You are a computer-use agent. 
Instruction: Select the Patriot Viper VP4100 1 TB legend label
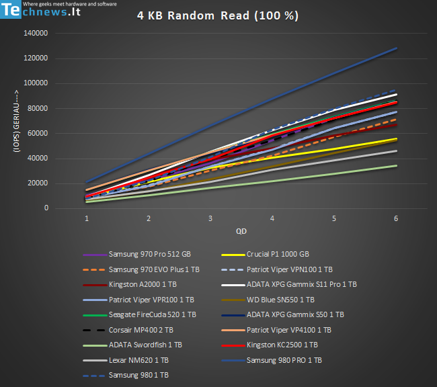tap(288, 330)
